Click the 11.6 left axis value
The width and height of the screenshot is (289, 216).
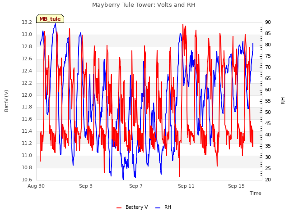27,119
